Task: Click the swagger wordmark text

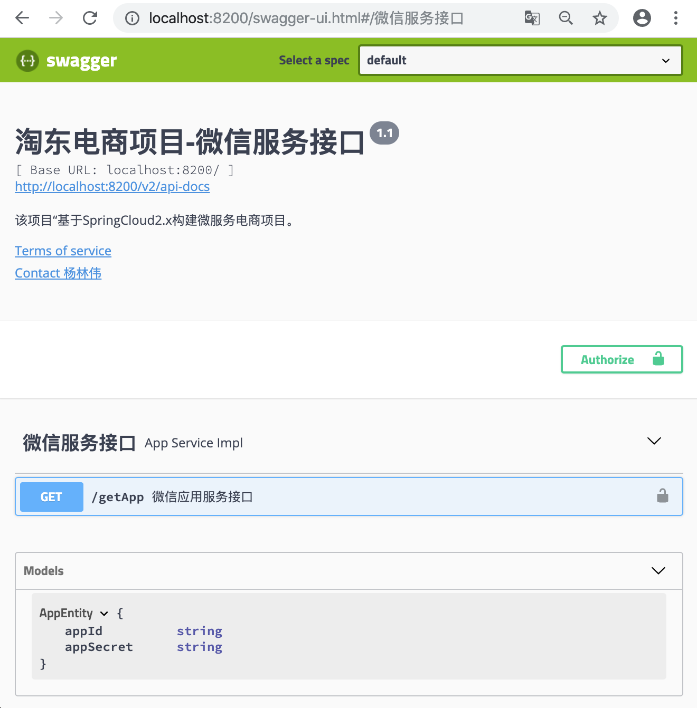Action: tap(81, 61)
